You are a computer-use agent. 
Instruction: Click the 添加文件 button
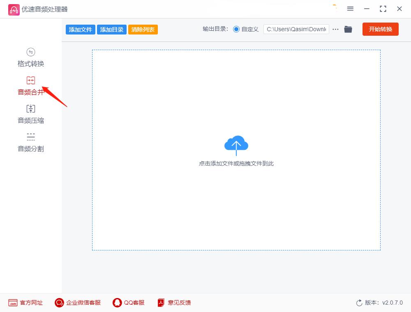pyautogui.click(x=81, y=30)
